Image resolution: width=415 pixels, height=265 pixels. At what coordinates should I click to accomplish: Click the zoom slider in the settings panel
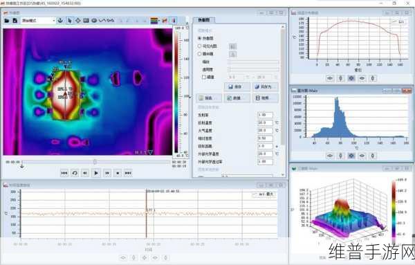(254, 62)
